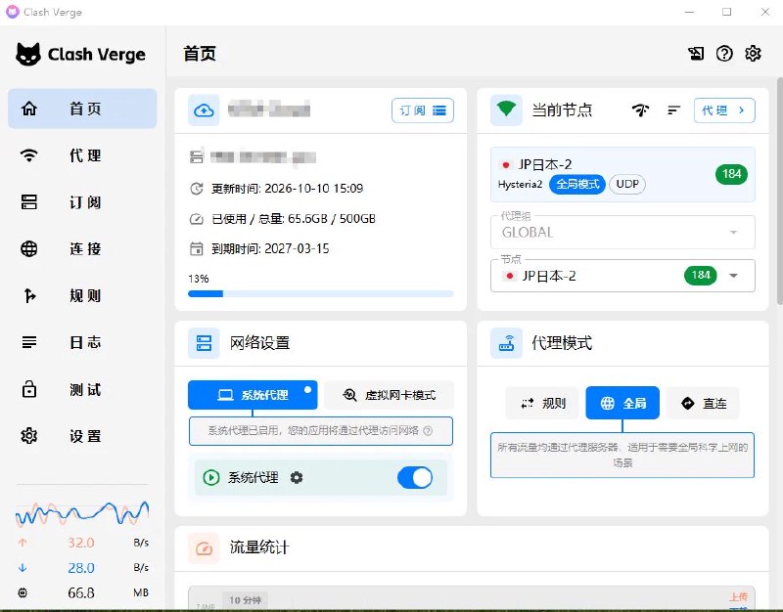Click the vertical scrollbar on the right
Viewport: 783px width, 612px height.
point(779,191)
